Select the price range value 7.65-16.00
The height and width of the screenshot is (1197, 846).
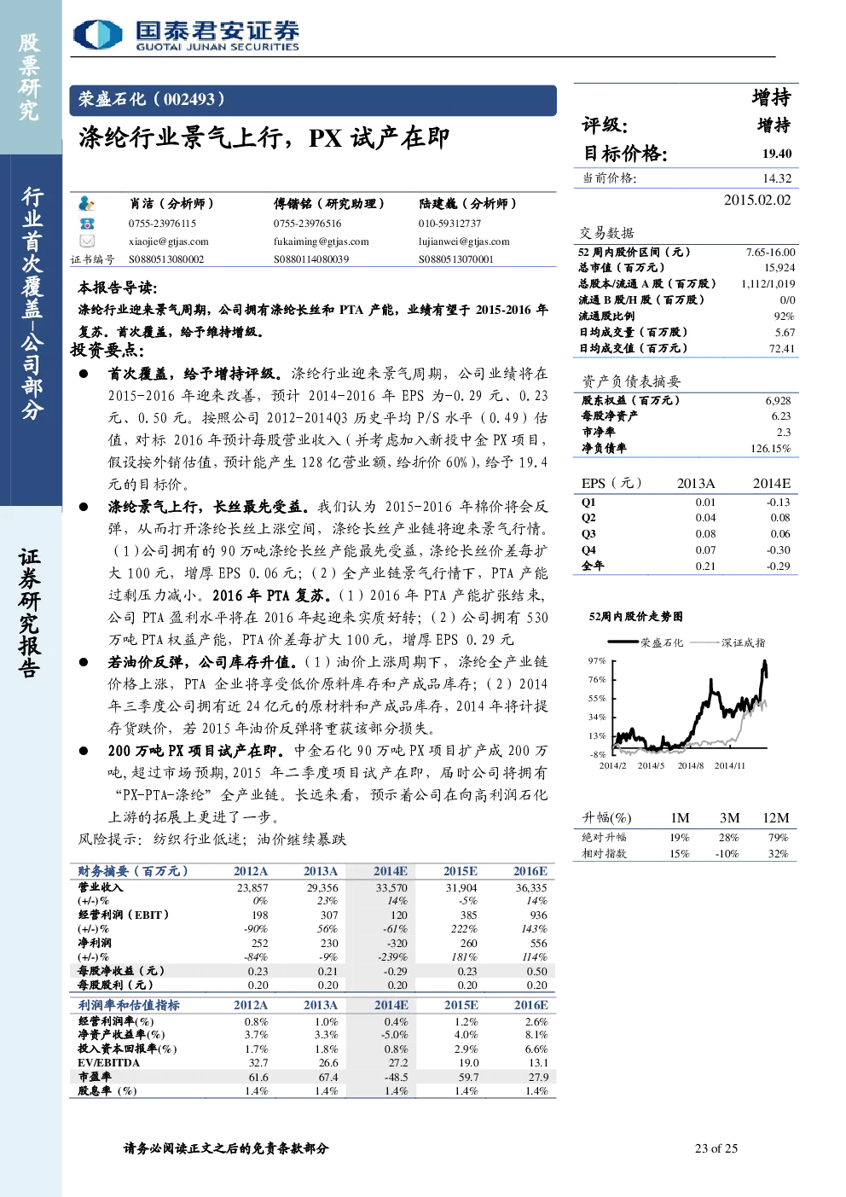(x=770, y=253)
